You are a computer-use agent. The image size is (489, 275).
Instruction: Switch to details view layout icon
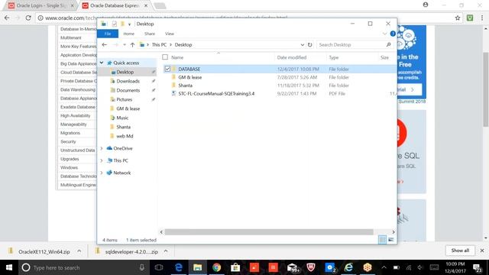pos(382,240)
